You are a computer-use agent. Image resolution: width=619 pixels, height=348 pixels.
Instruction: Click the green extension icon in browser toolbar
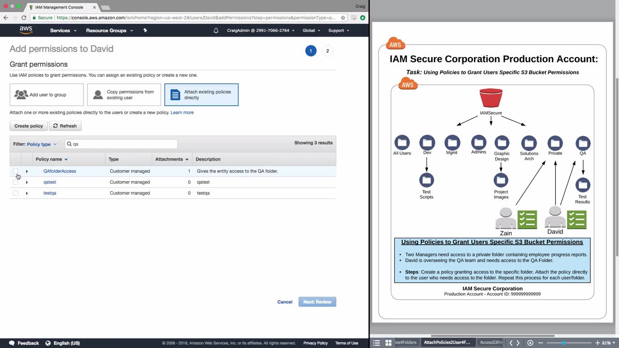363,18
